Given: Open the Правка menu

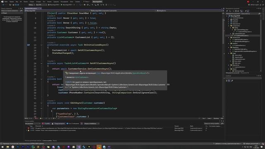Looking at the screenshot, I should click(x=12, y=2).
